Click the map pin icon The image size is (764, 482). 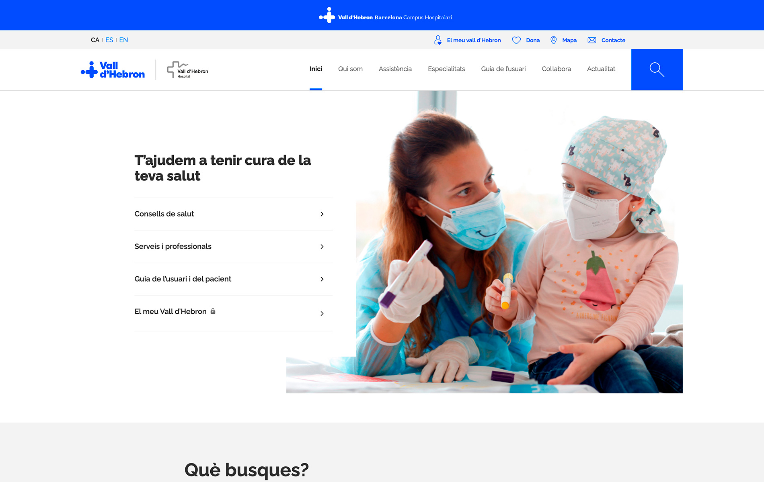click(x=553, y=40)
